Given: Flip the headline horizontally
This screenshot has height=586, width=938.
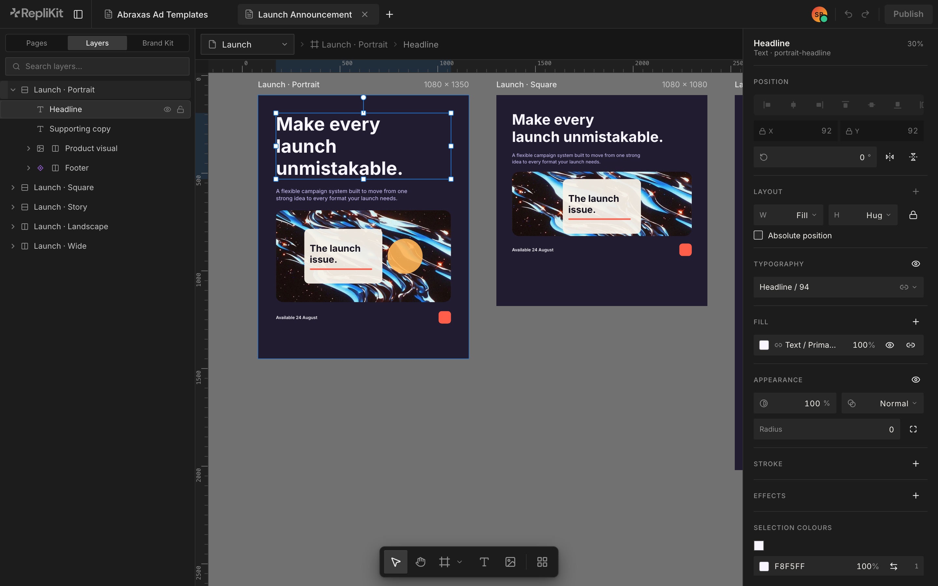Looking at the screenshot, I should 889,157.
